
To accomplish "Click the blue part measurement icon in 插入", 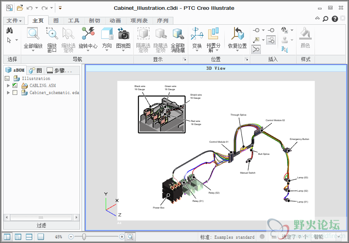I will click(284, 49).
